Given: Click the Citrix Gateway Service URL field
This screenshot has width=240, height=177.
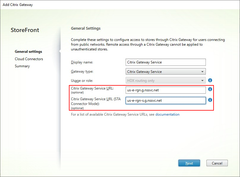Looking at the screenshot, I should (165, 90).
